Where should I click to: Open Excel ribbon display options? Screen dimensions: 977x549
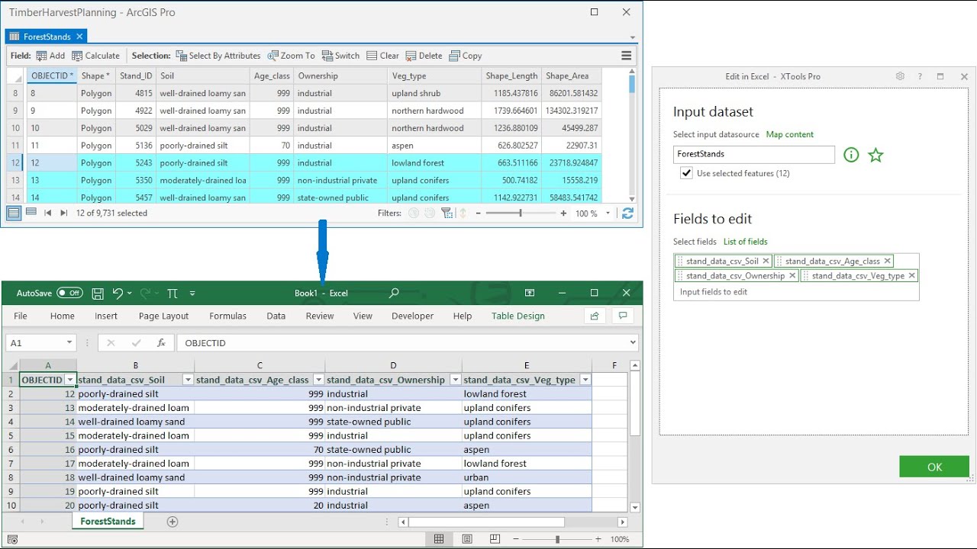530,293
